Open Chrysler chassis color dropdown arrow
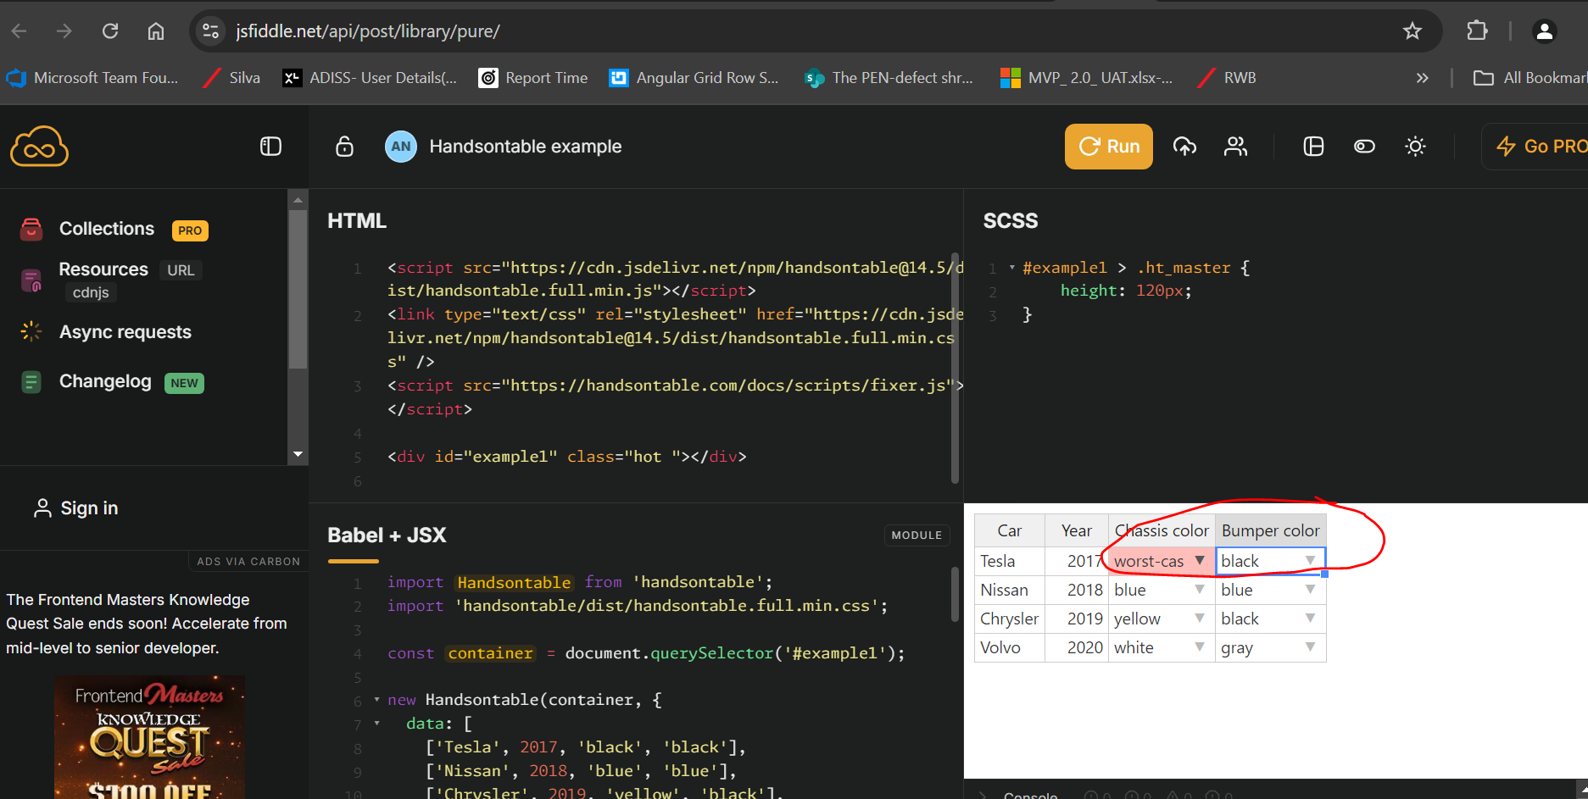This screenshot has width=1588, height=799. [1200, 618]
